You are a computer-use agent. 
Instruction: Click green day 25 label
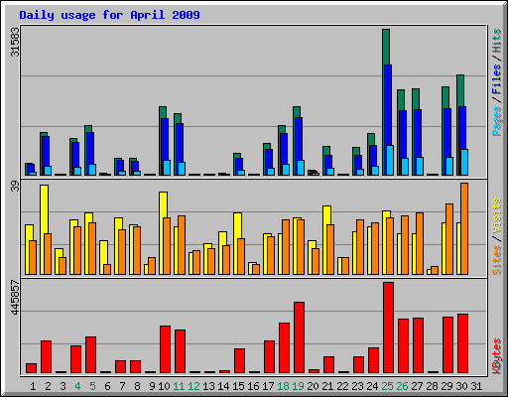pyautogui.click(x=387, y=386)
